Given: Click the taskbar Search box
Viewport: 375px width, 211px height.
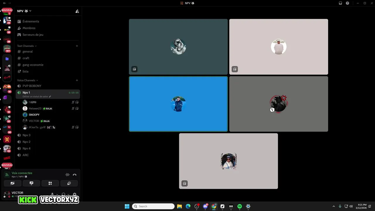Looking at the screenshot, I should [153, 206].
